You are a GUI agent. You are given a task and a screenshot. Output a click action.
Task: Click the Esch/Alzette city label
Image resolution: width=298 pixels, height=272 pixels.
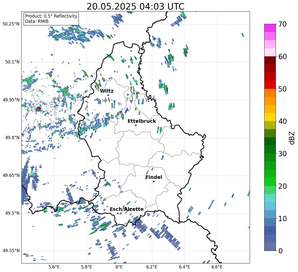127,209
